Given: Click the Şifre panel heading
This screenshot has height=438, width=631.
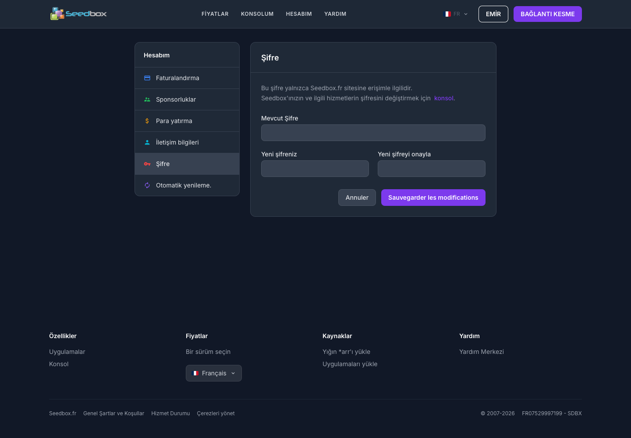Looking at the screenshot, I should coord(270,58).
